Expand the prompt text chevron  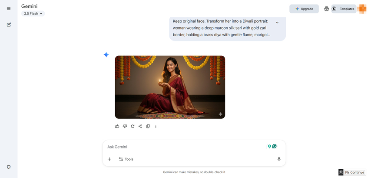coord(277,23)
